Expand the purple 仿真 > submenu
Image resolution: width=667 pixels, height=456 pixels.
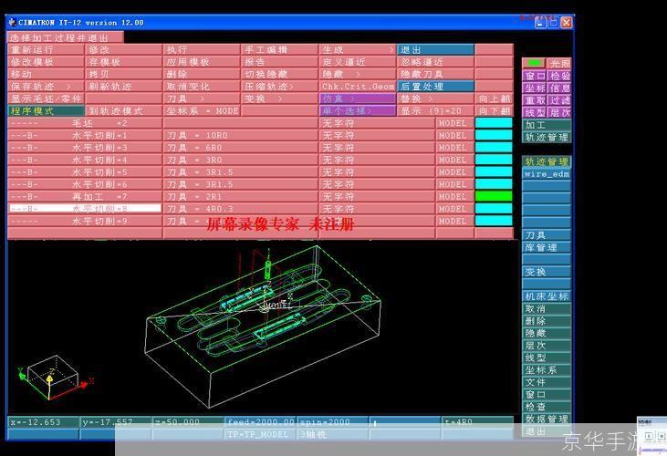357,98
